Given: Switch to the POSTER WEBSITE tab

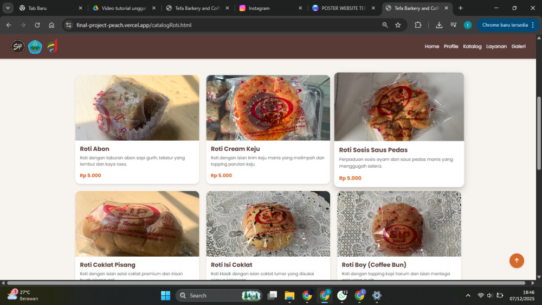Looking at the screenshot, I should 341,8.
